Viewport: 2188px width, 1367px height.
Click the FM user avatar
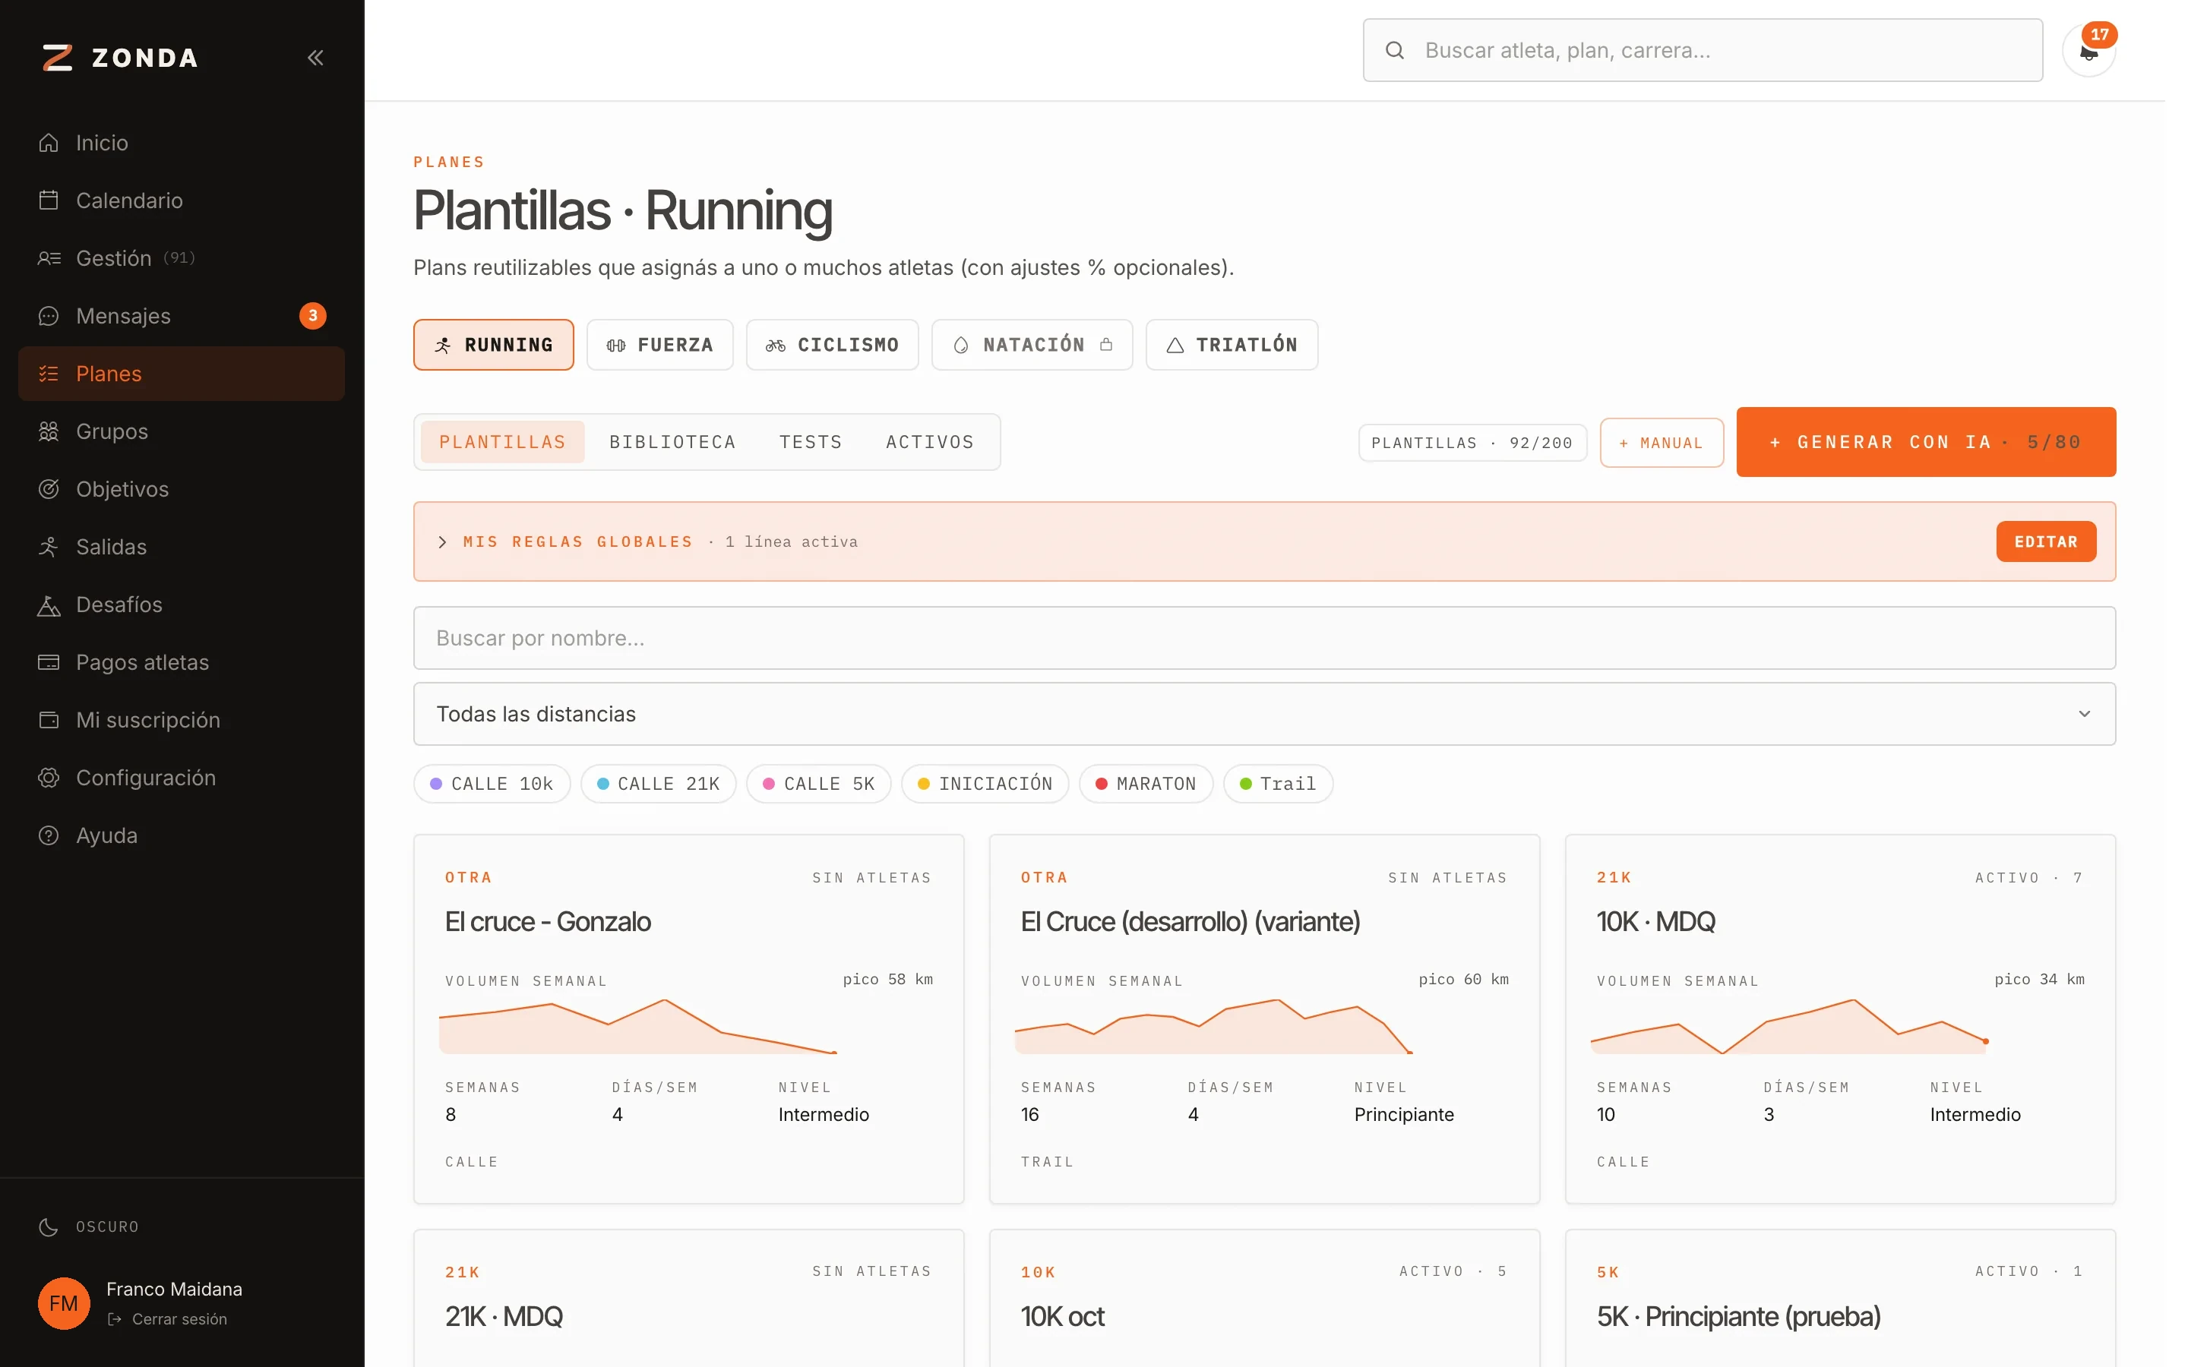pos(63,1302)
